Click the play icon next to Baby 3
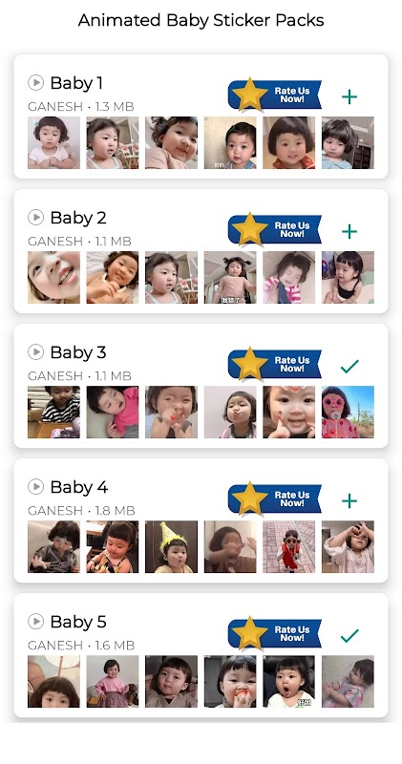This screenshot has height=764, width=402. tap(35, 351)
